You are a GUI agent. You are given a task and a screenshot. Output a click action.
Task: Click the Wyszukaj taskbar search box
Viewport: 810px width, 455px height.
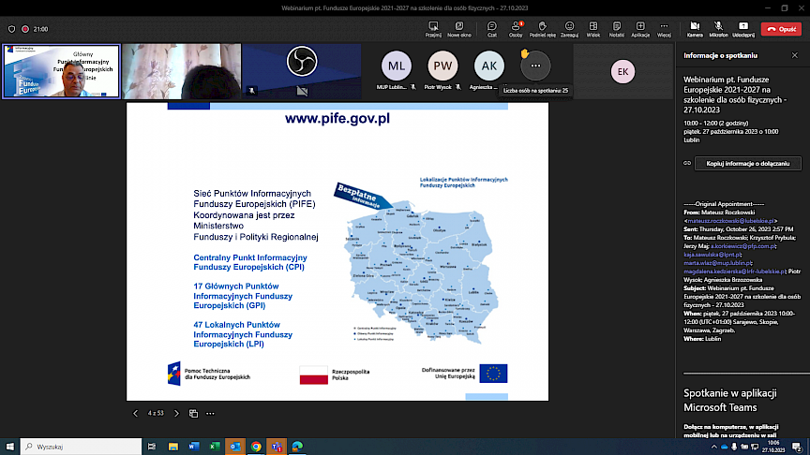pyautogui.click(x=82, y=447)
